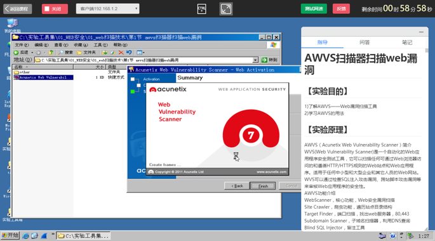This screenshot has width=435, height=241.
Task: Click the Activation step box in wizard
Action: point(133,79)
